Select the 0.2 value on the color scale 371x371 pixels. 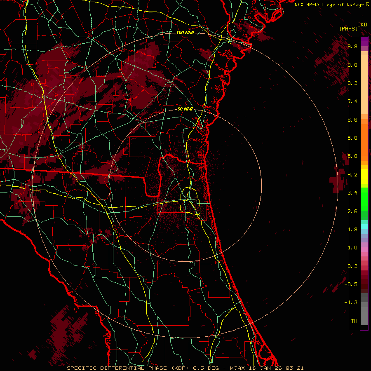coord(352,266)
